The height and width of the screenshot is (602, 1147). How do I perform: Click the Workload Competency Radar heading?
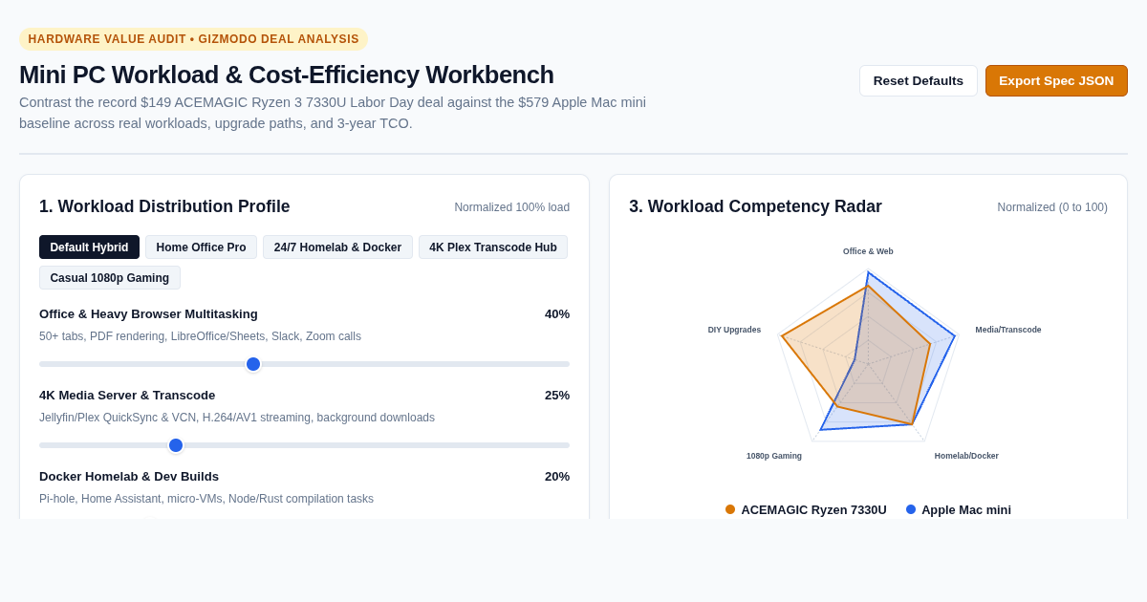click(755, 206)
